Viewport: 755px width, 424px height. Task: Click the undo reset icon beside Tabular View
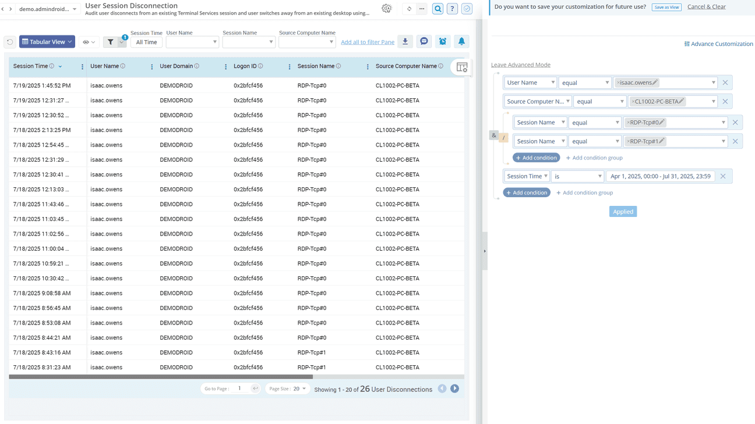pyautogui.click(x=10, y=42)
